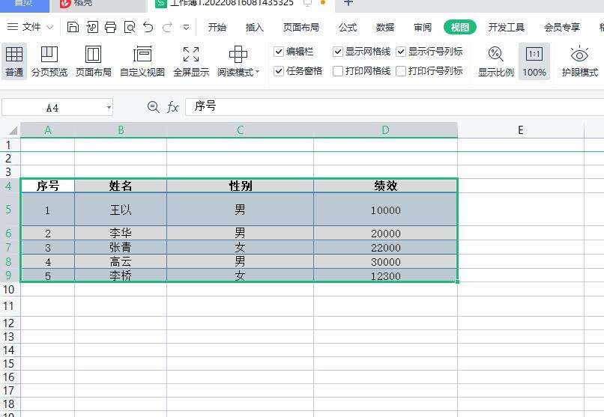Click the select-all corner triangle
Screen dimensions: 604x417
[x=13, y=131]
